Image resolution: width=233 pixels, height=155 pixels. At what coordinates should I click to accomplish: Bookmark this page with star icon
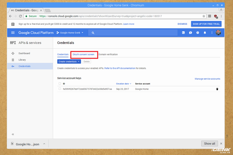pos(204,16)
